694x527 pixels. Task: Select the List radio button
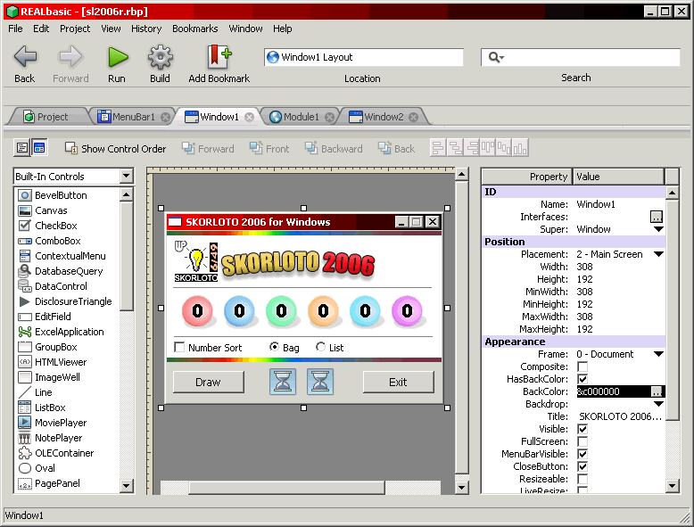tap(320, 347)
